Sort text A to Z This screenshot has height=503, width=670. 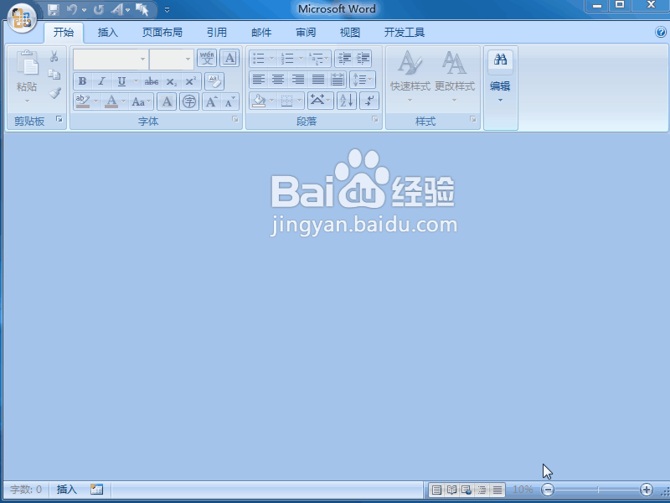pos(347,101)
